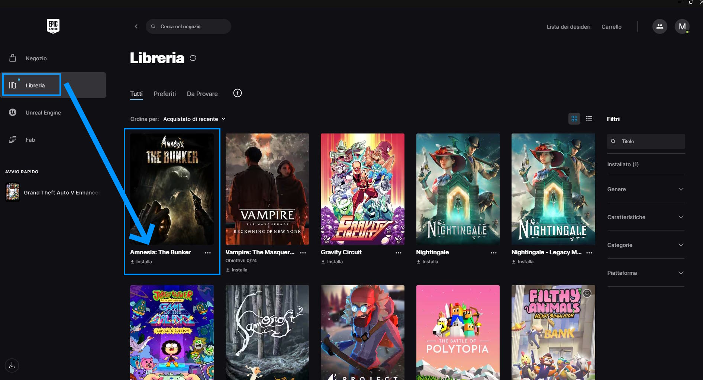Screen dimensions: 703x380
Task: Toggle favorite heart on Filthy Animals
Action: 587,293
